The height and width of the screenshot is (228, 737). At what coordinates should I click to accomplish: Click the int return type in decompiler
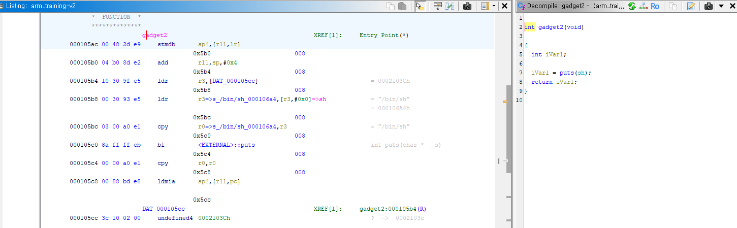click(530, 27)
